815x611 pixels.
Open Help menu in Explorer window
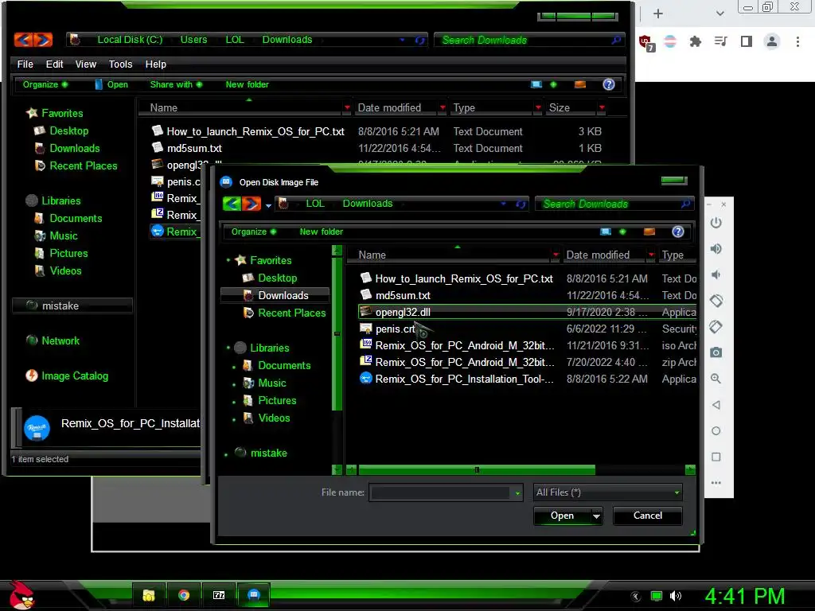point(155,64)
